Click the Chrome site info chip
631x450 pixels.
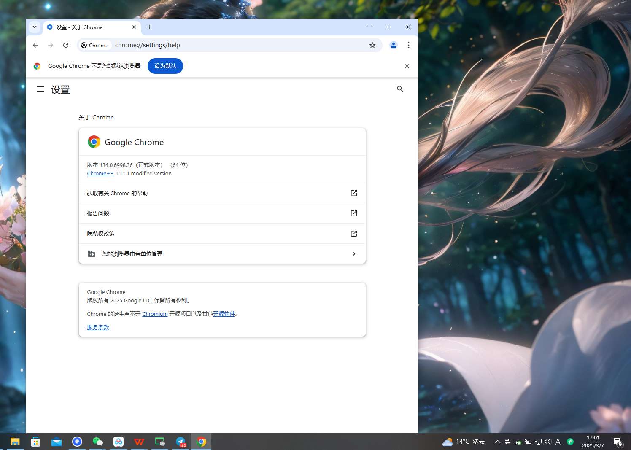tap(95, 45)
